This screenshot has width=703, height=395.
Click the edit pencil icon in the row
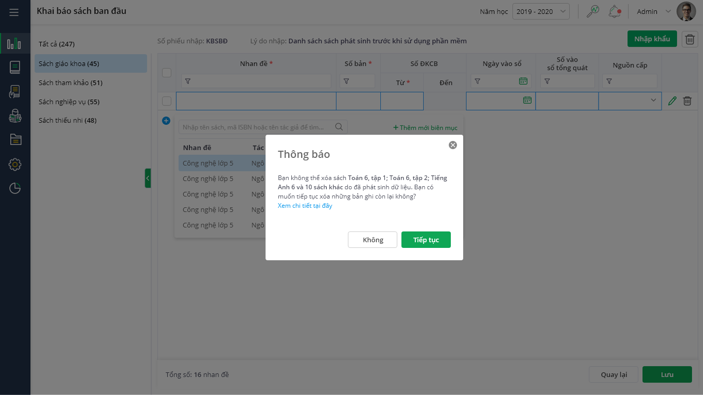(x=672, y=101)
